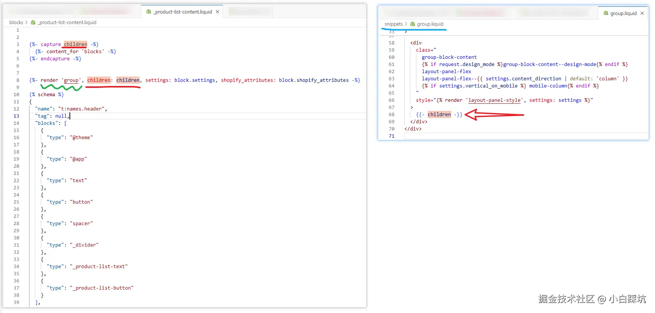Click the Shopify icon on group.liquid tab
The image size is (655, 313).
[x=606, y=13]
